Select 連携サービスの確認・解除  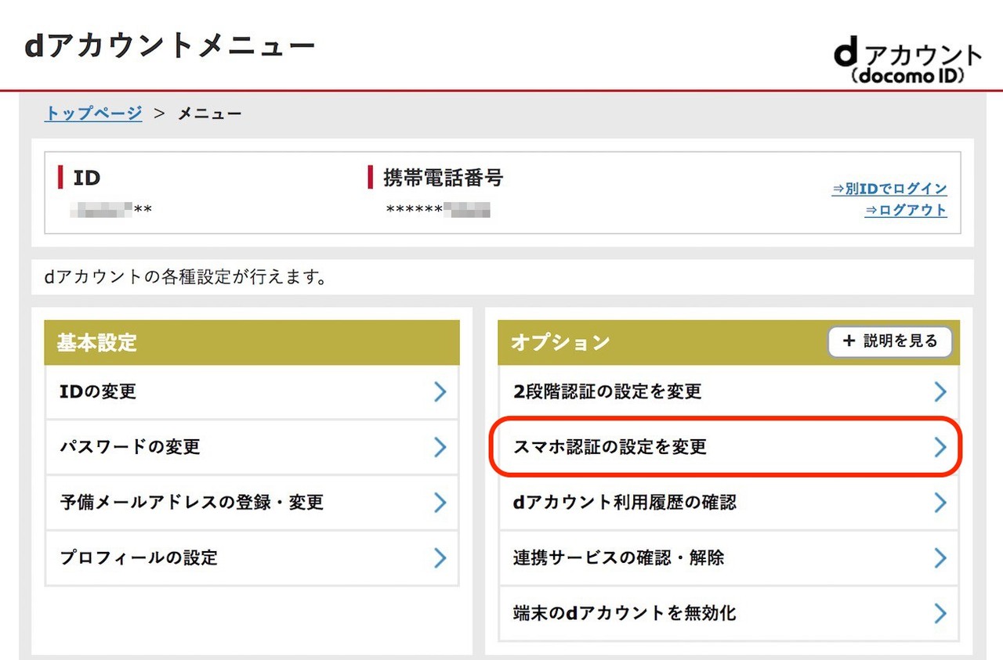[x=728, y=558]
